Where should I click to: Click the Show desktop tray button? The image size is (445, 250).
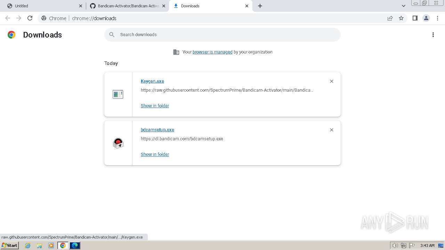click(x=441, y=245)
